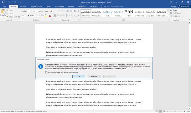The height and width of the screenshot is (113, 191).
Task: Switch to the Progettazione tab
Action: pyautogui.click(x=36, y=7)
